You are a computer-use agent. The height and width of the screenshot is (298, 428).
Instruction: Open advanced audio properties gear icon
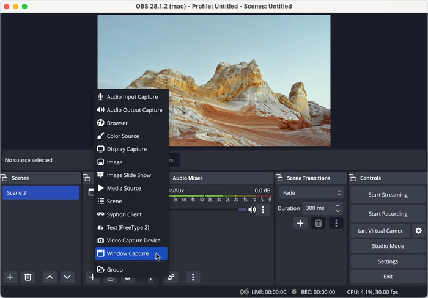(x=171, y=277)
